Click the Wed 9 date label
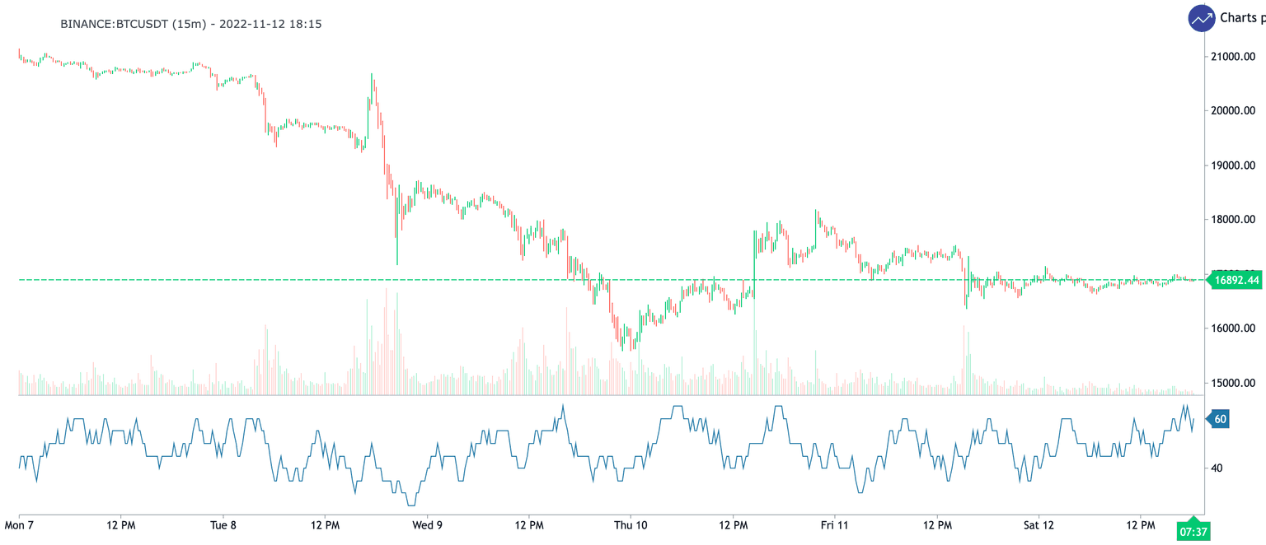The width and height of the screenshot is (1266, 545). click(428, 524)
